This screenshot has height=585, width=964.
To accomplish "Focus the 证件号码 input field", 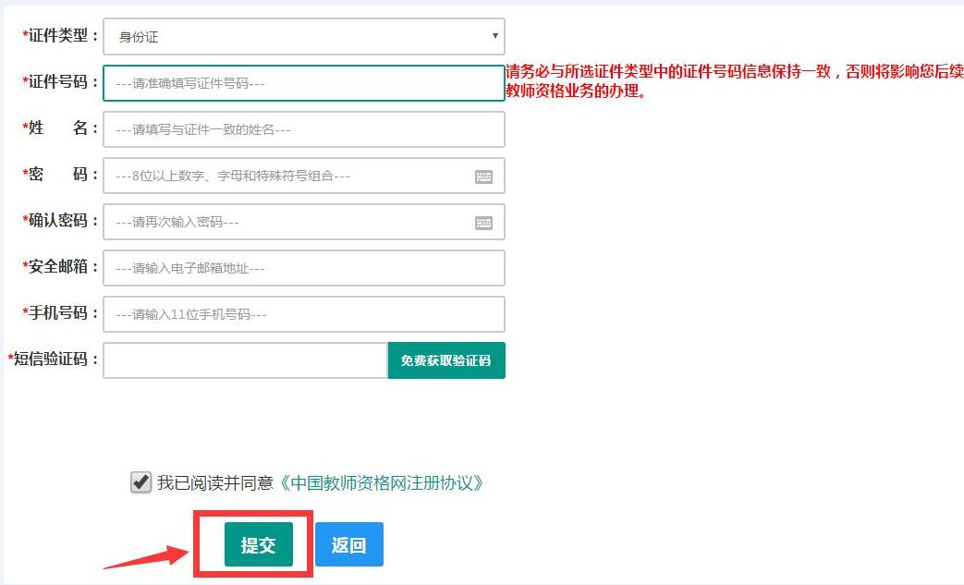I will 304,83.
